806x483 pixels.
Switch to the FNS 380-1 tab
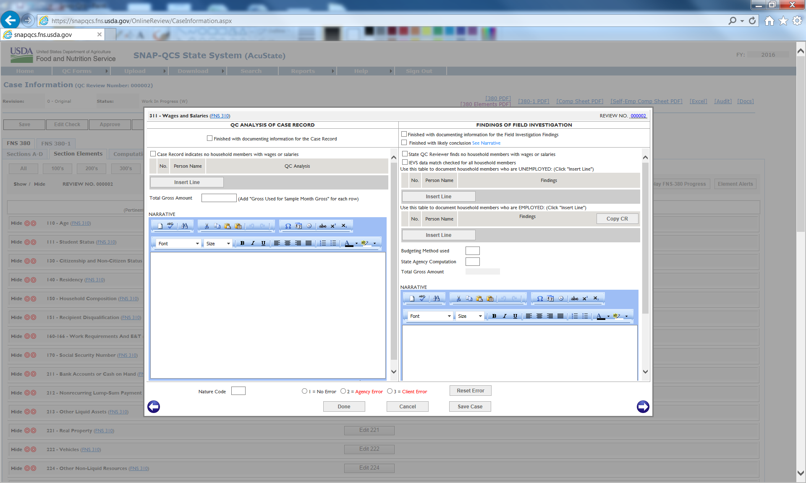56,143
